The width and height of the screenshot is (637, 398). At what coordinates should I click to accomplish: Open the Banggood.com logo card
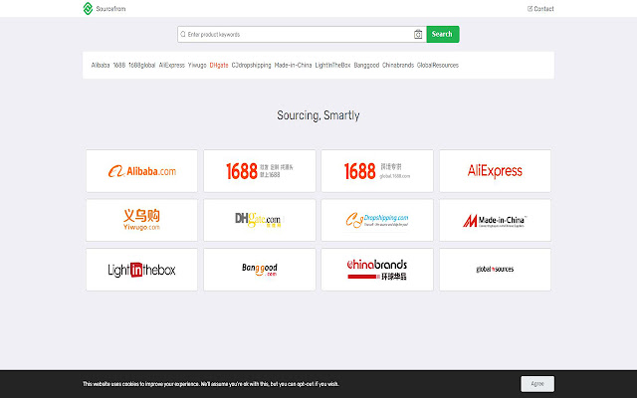260,270
